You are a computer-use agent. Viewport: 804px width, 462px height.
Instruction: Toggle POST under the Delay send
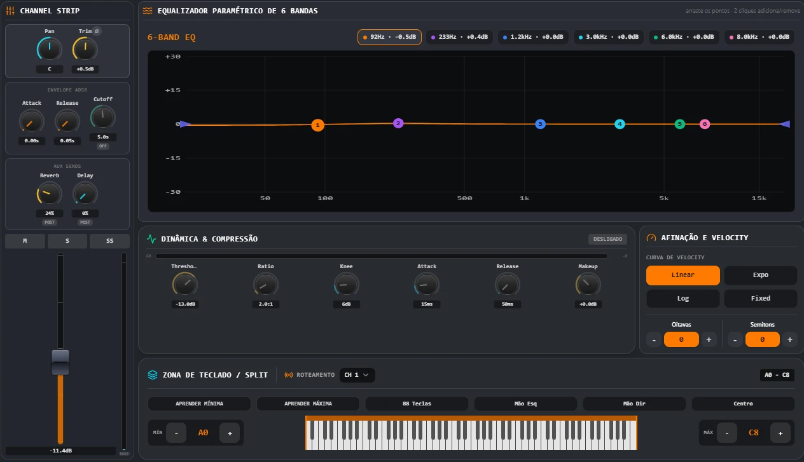pos(85,222)
